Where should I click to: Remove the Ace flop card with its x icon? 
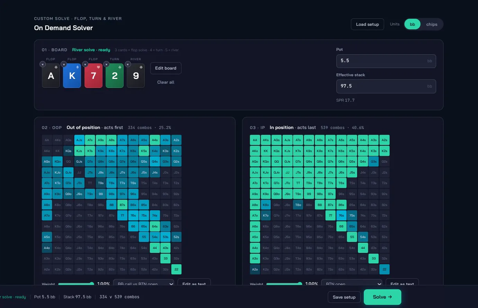tap(43, 64)
